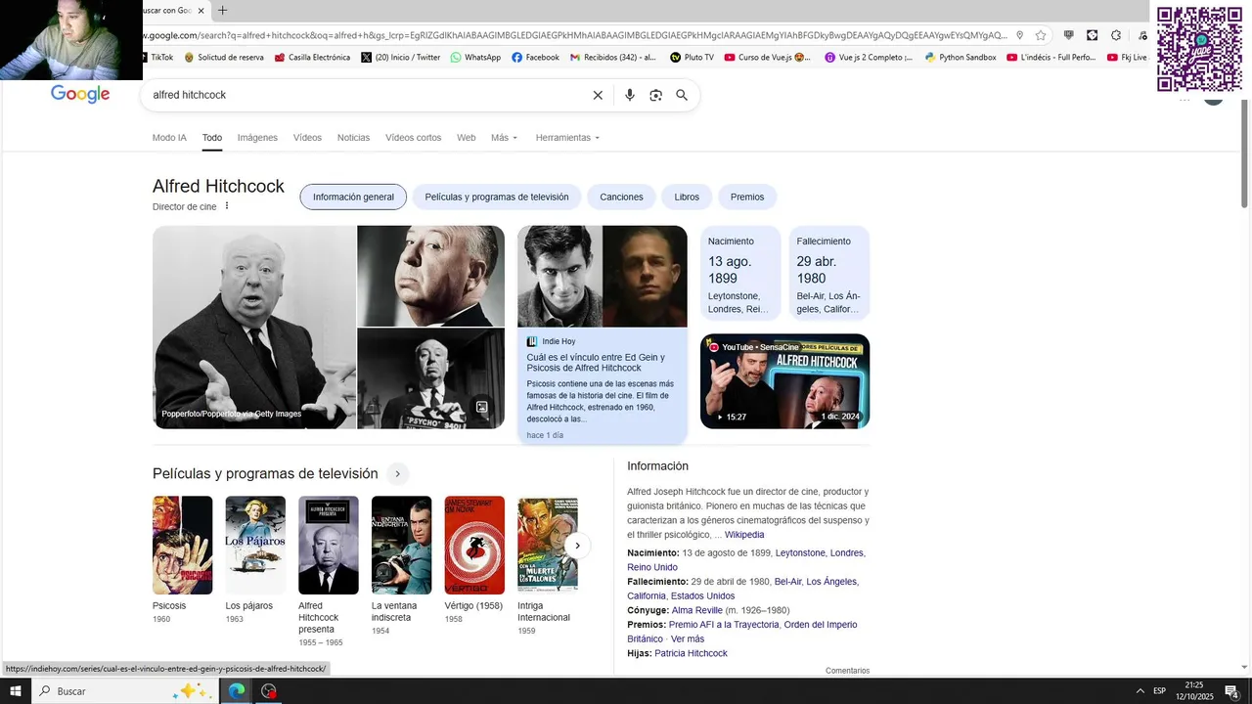This screenshot has height=704, width=1252.
Task: Submit search with the magnifying glass icon
Action: tap(682, 95)
